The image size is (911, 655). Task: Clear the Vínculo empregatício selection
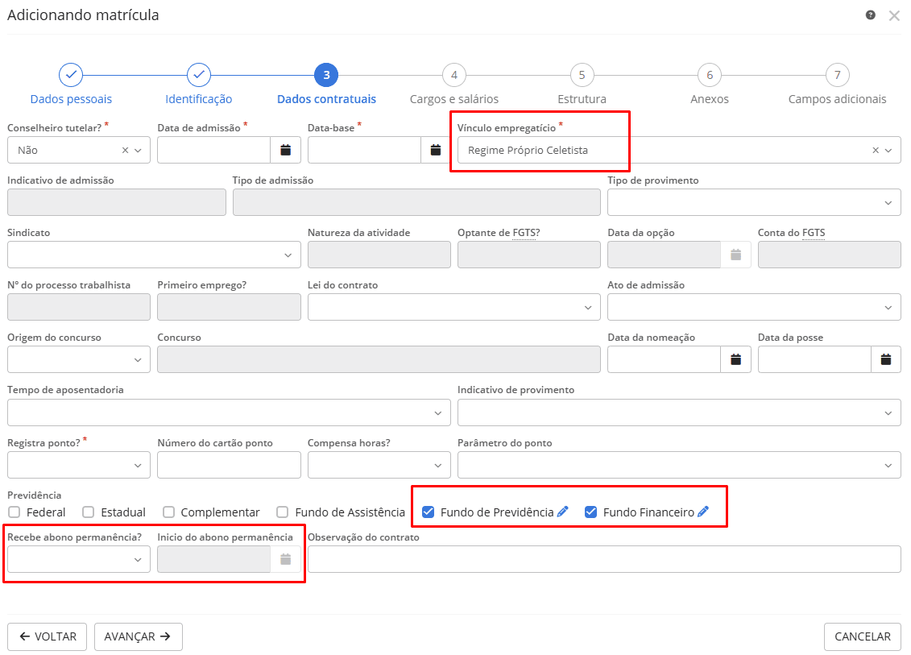pos(876,150)
